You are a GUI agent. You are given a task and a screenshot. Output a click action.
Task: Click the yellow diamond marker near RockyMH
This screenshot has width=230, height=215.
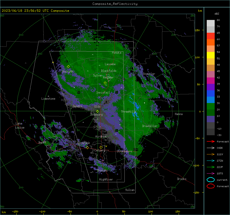[x=68, y=67]
